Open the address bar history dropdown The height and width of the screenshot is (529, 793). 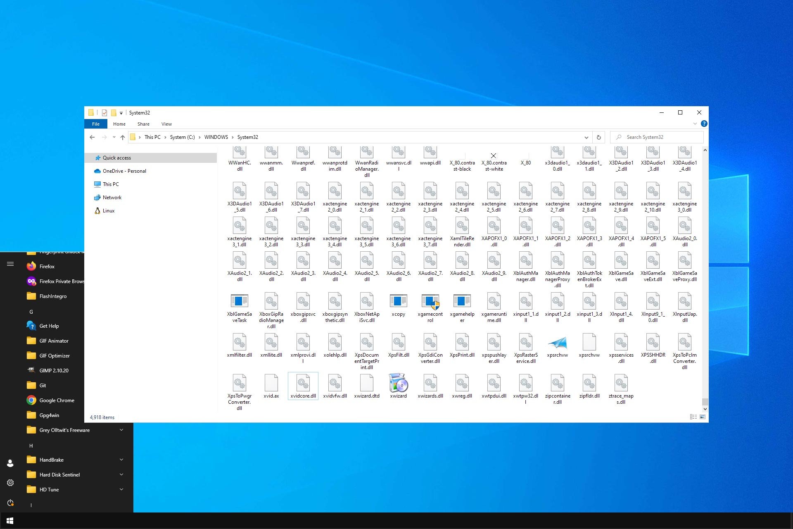[x=586, y=137]
